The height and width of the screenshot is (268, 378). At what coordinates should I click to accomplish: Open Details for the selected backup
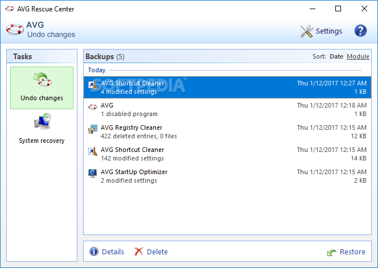pyautogui.click(x=113, y=252)
